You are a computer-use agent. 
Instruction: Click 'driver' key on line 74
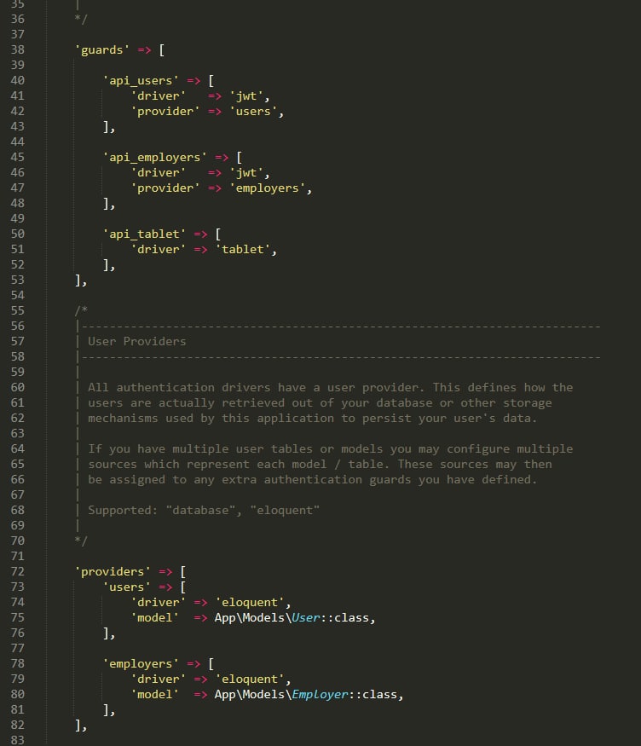coord(159,602)
